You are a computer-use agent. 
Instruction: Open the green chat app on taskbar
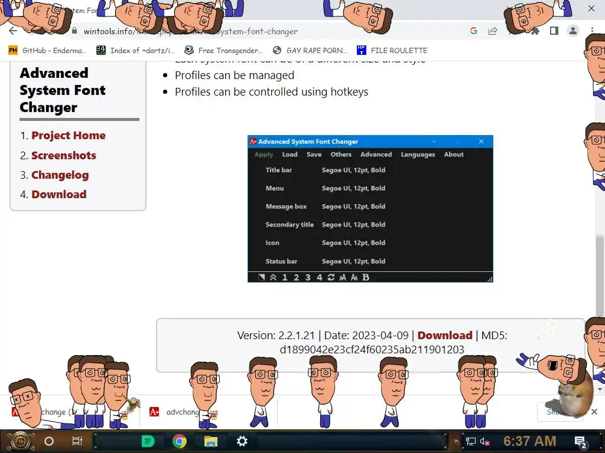[148, 441]
